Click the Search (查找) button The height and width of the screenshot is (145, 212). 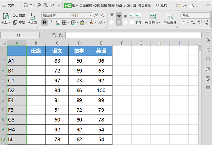click(x=161, y=5)
